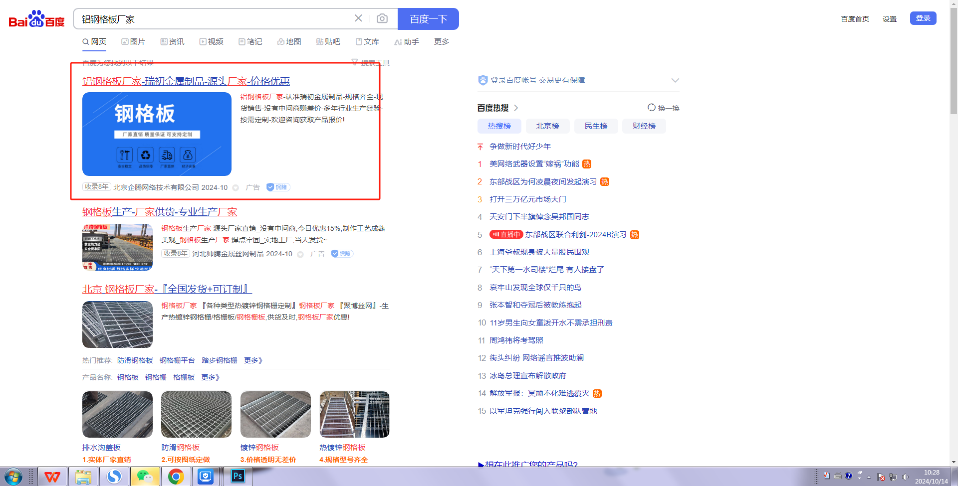The height and width of the screenshot is (486, 958).
Task: Expand the 登录百度帐号 security panel
Action: coord(675,80)
